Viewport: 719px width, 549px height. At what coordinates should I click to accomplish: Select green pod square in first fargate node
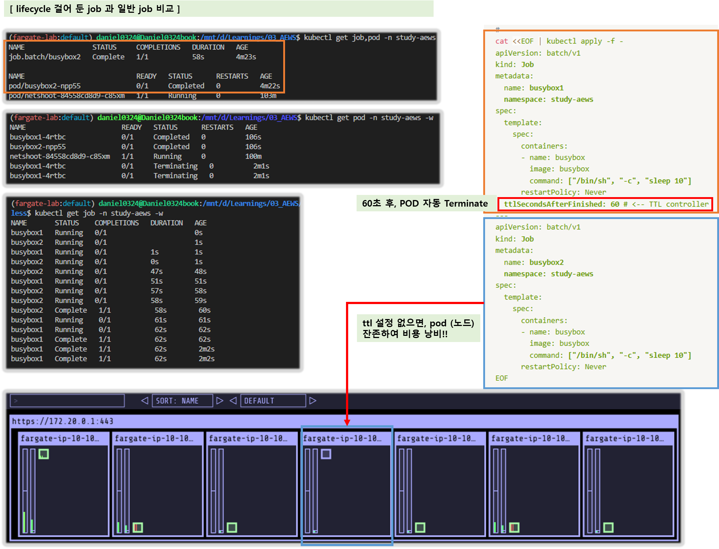(x=43, y=454)
